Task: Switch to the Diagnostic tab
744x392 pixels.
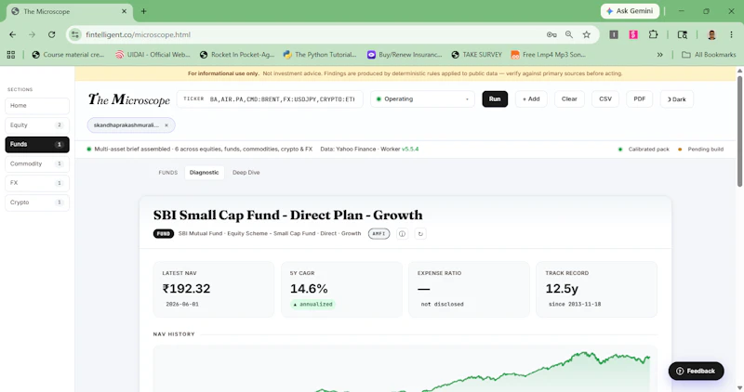Action: [204, 173]
